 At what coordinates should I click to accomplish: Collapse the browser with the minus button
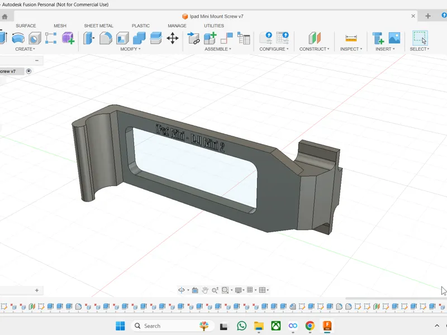37,60
